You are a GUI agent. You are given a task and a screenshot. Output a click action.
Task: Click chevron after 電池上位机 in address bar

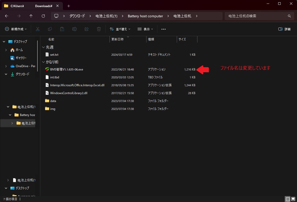coord(197,16)
